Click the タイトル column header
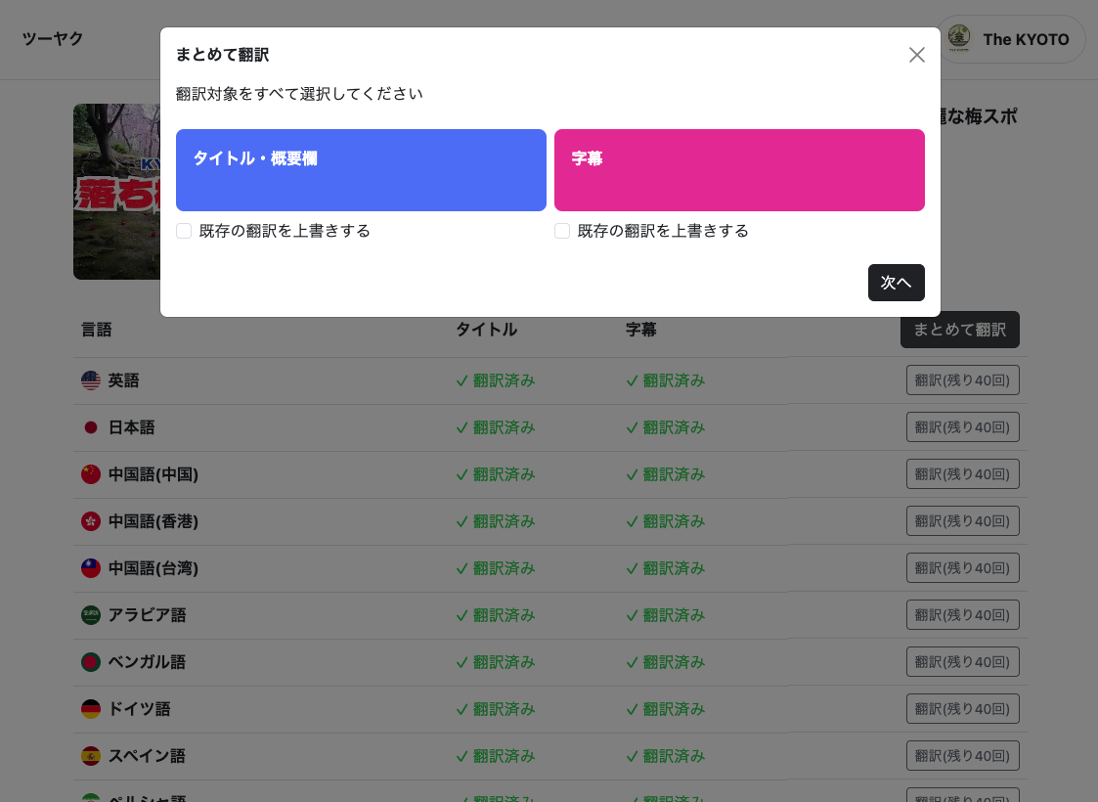This screenshot has width=1098, height=802. click(x=487, y=330)
